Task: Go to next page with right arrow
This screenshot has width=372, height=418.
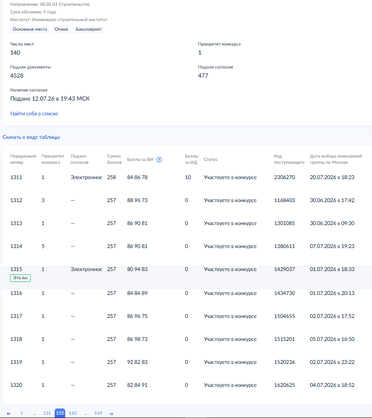Action: coord(111,414)
